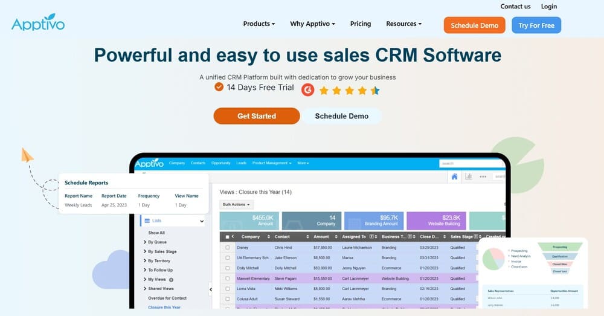Click the Schedule Demo button below the headline
604x316 pixels.
pyautogui.click(x=342, y=116)
